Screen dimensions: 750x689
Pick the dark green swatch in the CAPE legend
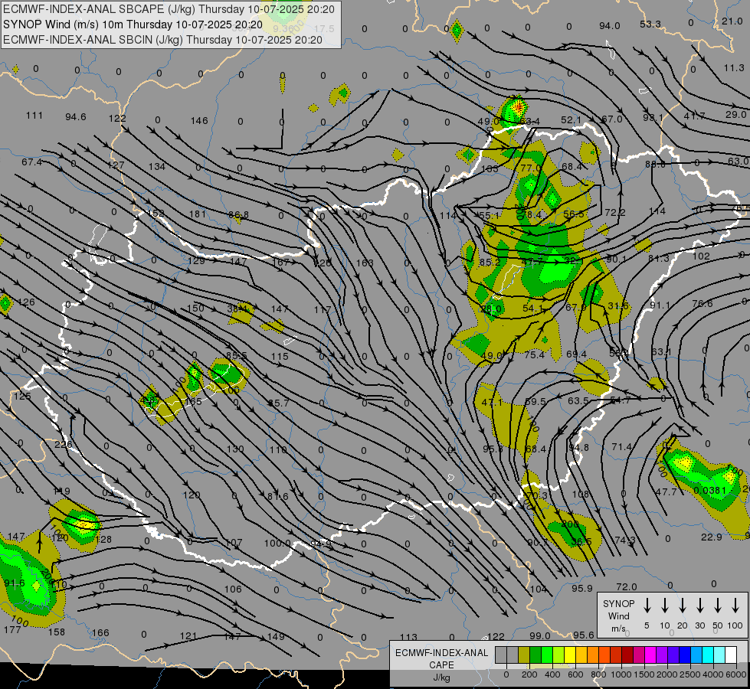(x=535, y=655)
